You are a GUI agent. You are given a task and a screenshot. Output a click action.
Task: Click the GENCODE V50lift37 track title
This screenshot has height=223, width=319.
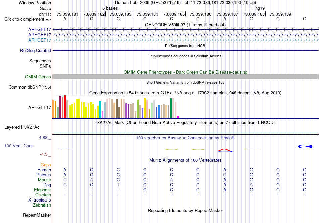[185, 25]
